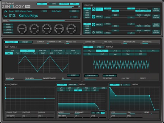The image size is (164, 123).
Task: Switch to the PRO EDIT tab
Action: [25, 42]
